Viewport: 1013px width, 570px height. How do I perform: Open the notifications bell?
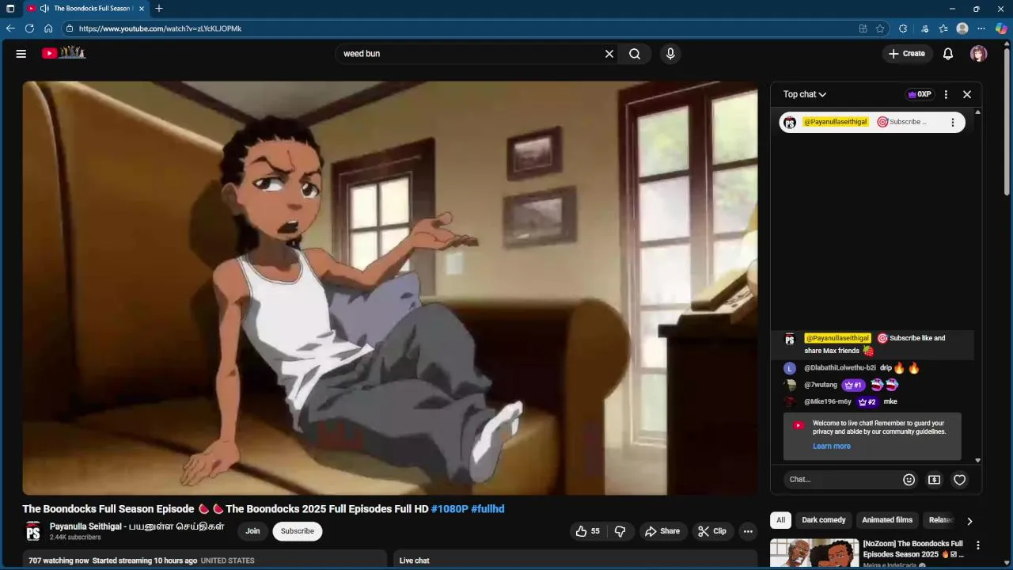coord(948,54)
